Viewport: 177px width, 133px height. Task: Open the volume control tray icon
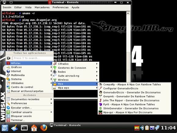coord(142,128)
